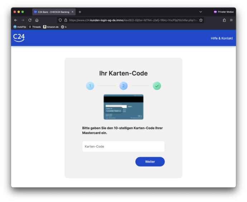Open Hilfe & Kontakt link
The height and width of the screenshot is (202, 247).
222,38
